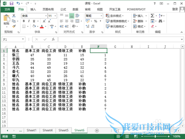Viewport: 185px width, 139px height.
Task: Click Merge and Center icon
Action: coord(77,21)
